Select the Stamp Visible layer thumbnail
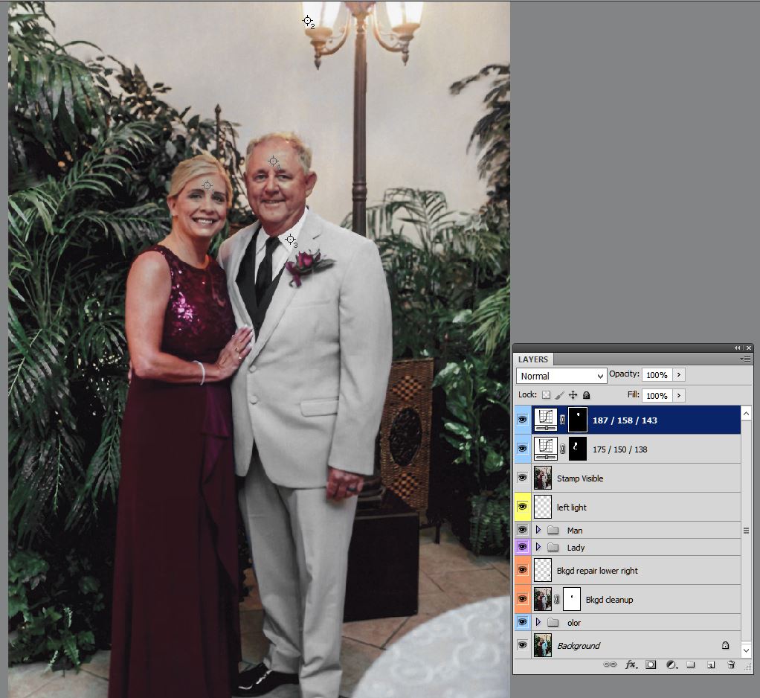Viewport: 760px width, 698px height. (x=543, y=478)
